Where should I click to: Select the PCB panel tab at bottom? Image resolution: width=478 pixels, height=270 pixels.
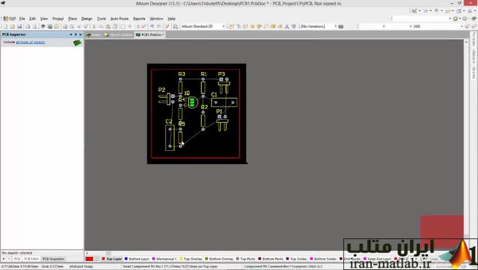point(17,259)
